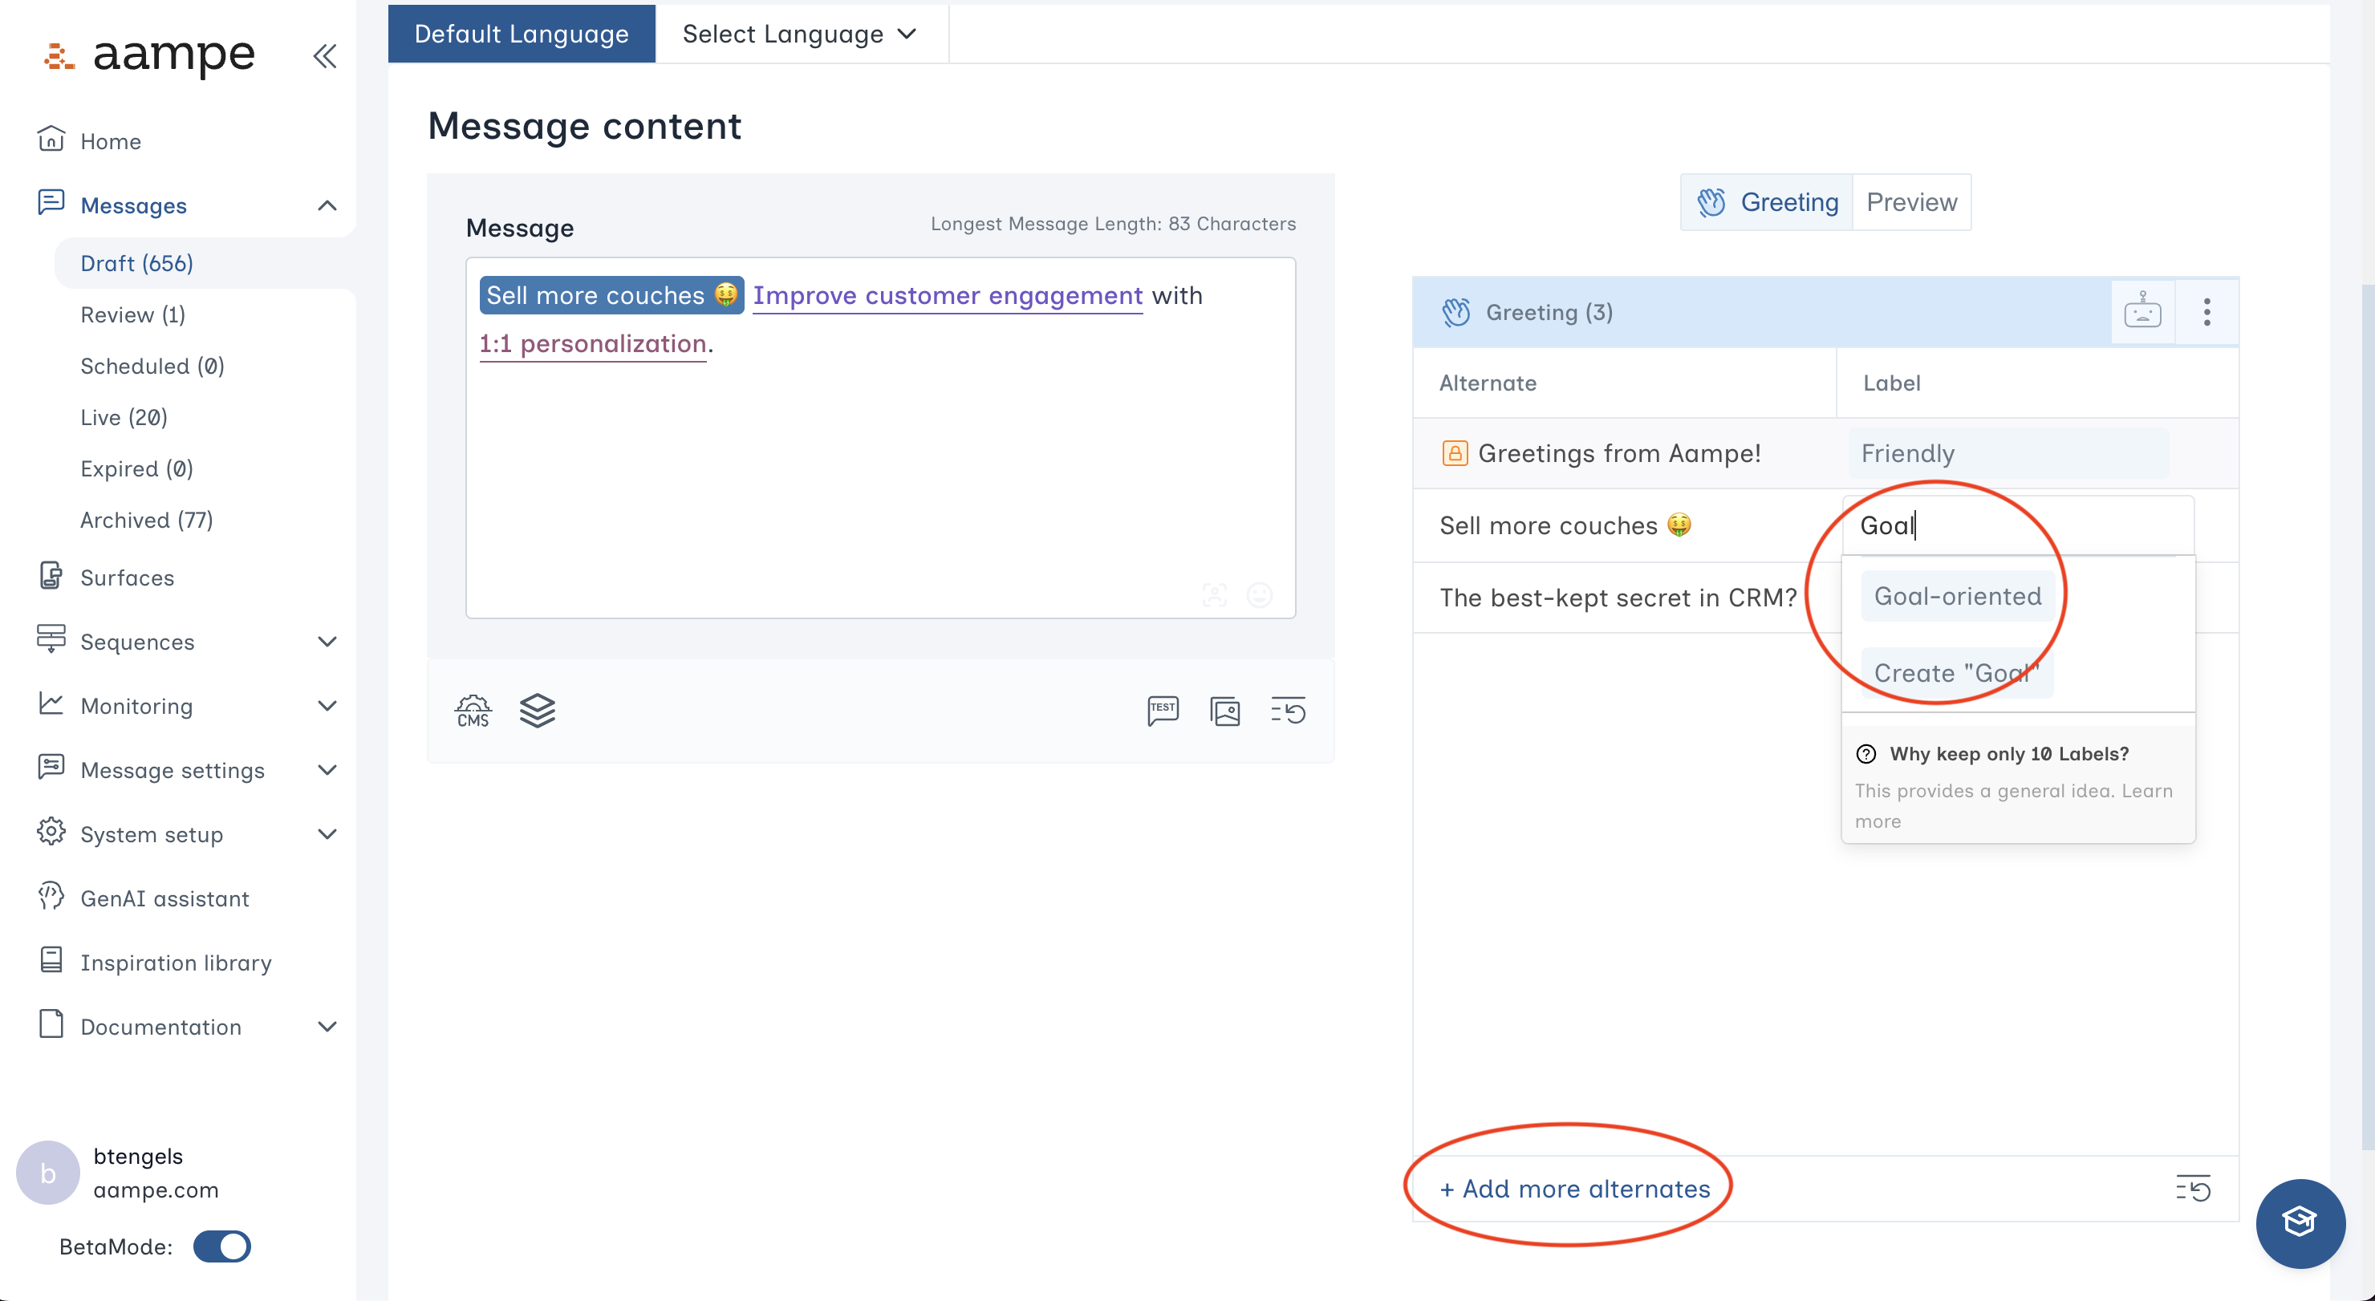Collapse the sidebar with double chevron
The image size is (2375, 1301).
[324, 56]
